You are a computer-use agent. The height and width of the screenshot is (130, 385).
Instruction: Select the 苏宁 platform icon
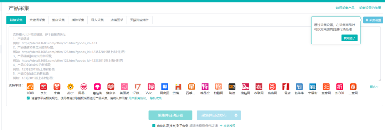point(71,87)
